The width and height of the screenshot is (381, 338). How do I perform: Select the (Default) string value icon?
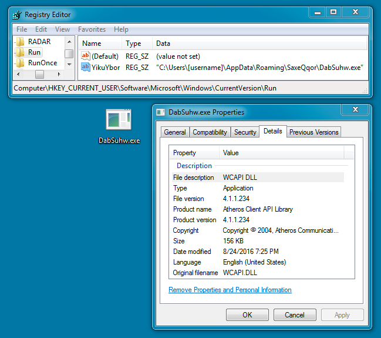point(86,56)
